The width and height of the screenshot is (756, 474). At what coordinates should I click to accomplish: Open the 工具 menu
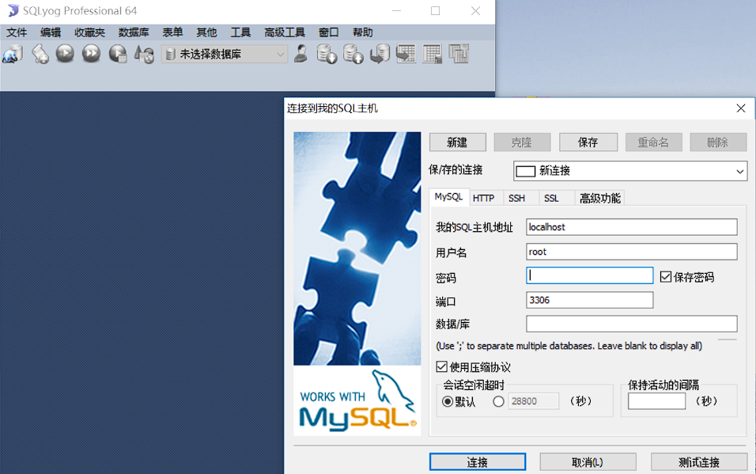click(x=240, y=32)
